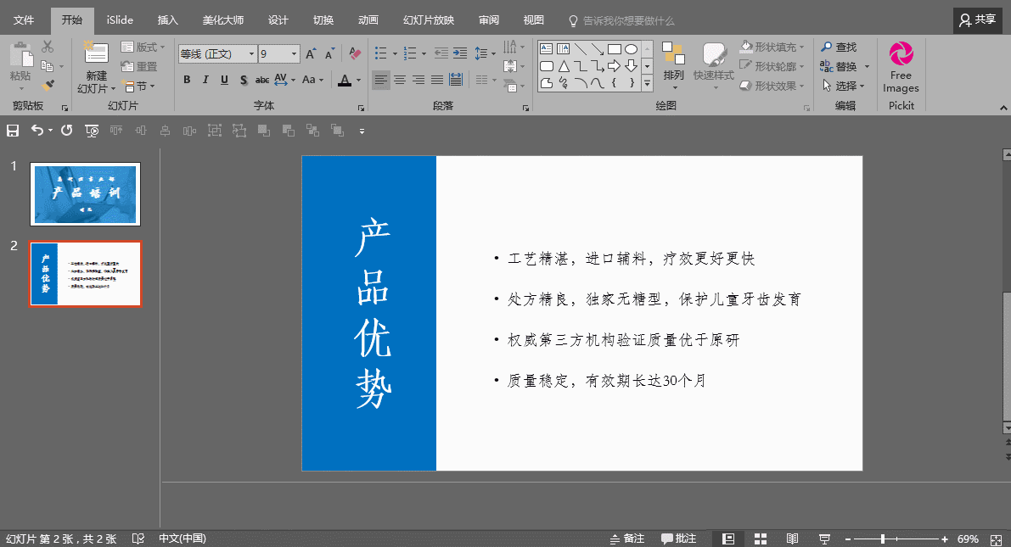Click the clear formatting eraser icon
This screenshot has height=547, width=1011.
click(355, 54)
